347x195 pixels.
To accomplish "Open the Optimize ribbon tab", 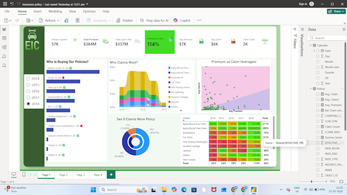I will 89,11.
